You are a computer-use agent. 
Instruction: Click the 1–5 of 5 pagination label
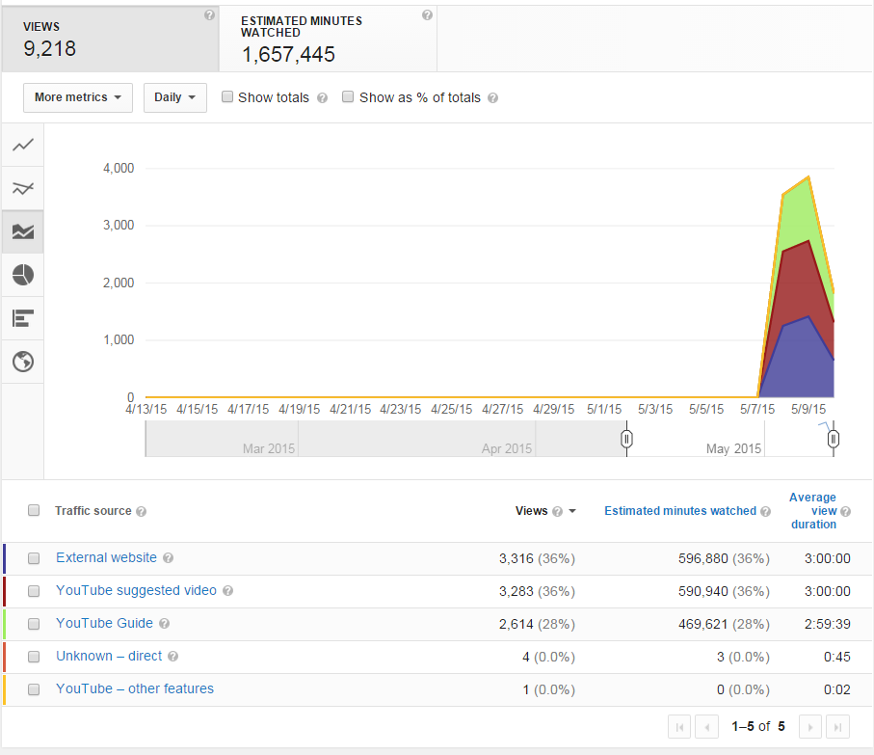point(758,727)
